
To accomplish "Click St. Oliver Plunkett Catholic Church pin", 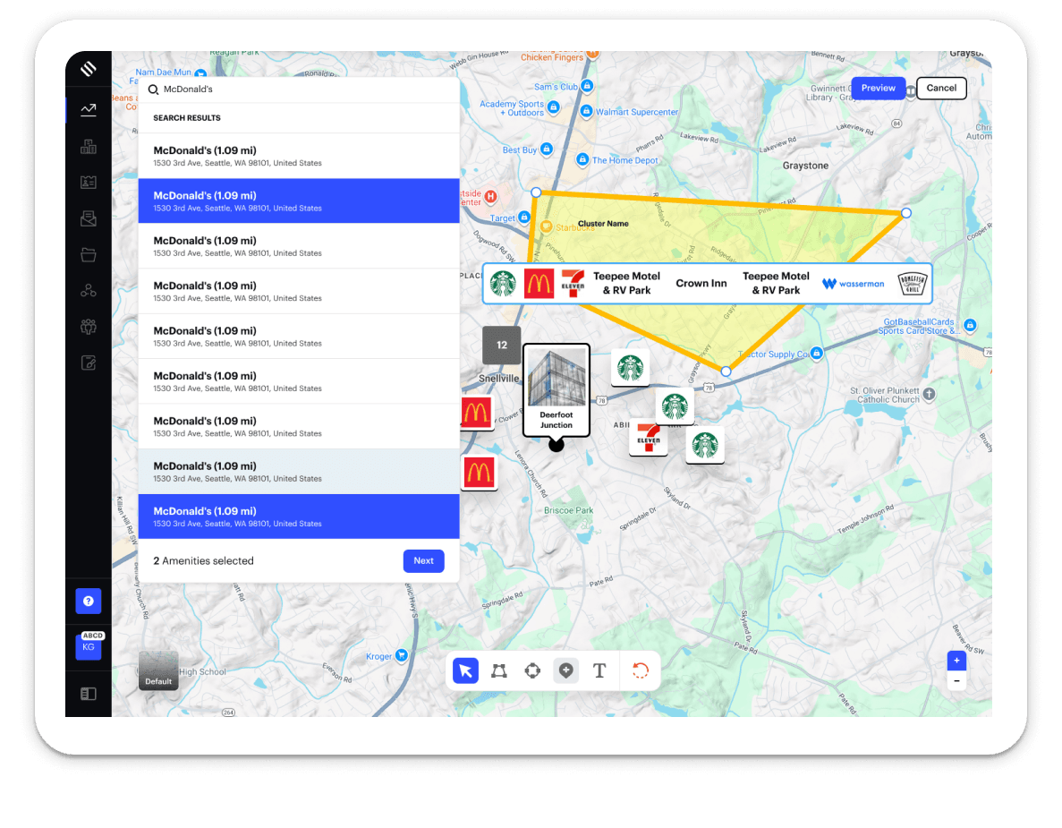I will click(930, 394).
